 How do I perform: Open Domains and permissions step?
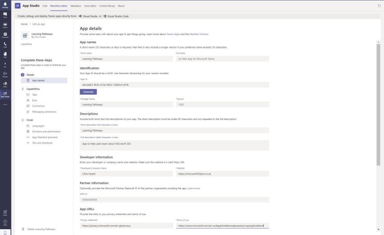click(46, 131)
